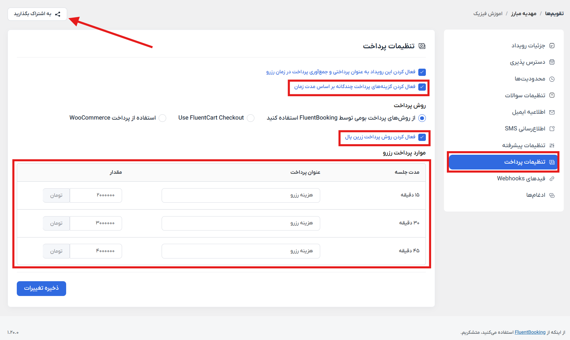Uncheck the enable paid event checkbox
The width and height of the screenshot is (570, 340).
point(422,72)
